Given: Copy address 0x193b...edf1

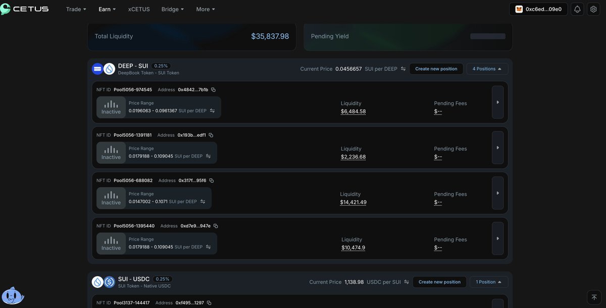Looking at the screenshot, I should tap(211, 135).
